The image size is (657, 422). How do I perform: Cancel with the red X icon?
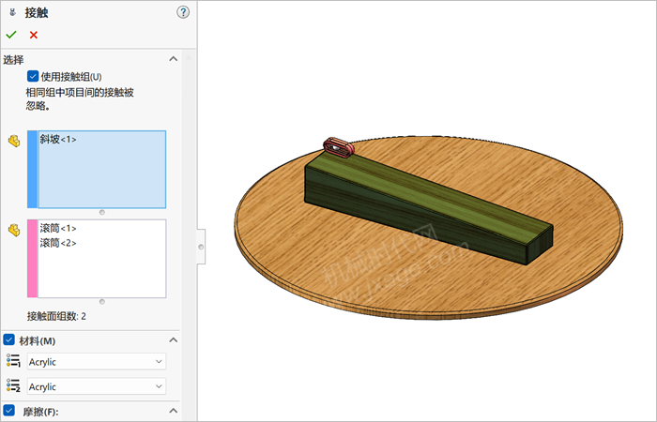[x=34, y=35]
